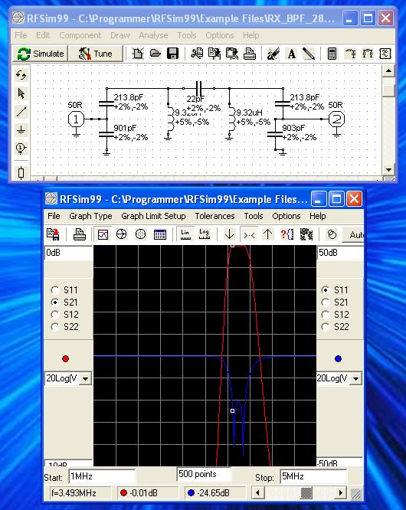This screenshot has width=406, height=510.
Task: Select the ground symbol tool
Action: (x=21, y=130)
